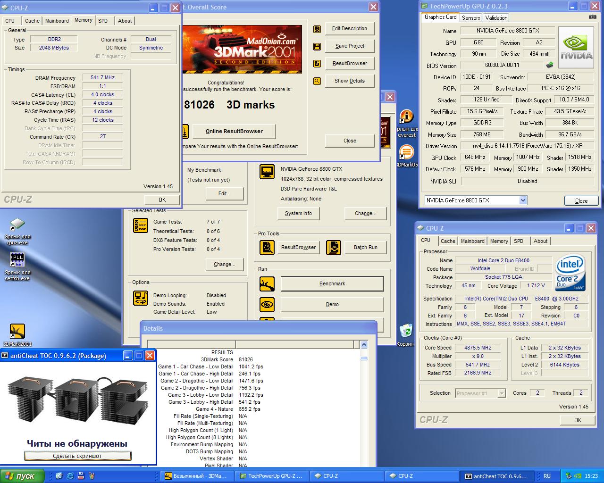Click the RU language indicator in tray

click(547, 476)
